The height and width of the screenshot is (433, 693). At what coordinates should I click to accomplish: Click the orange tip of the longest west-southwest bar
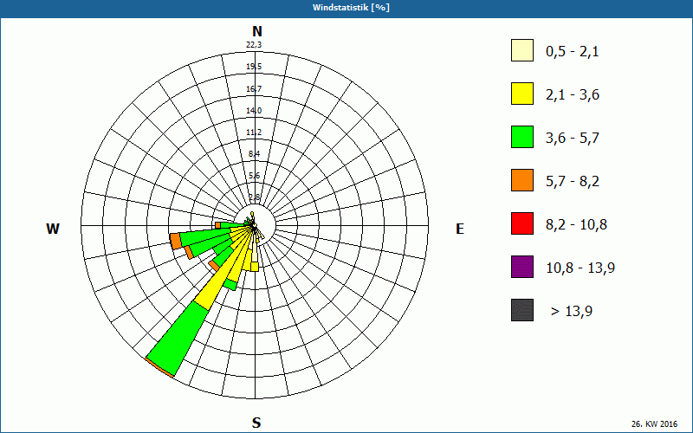click(x=175, y=241)
